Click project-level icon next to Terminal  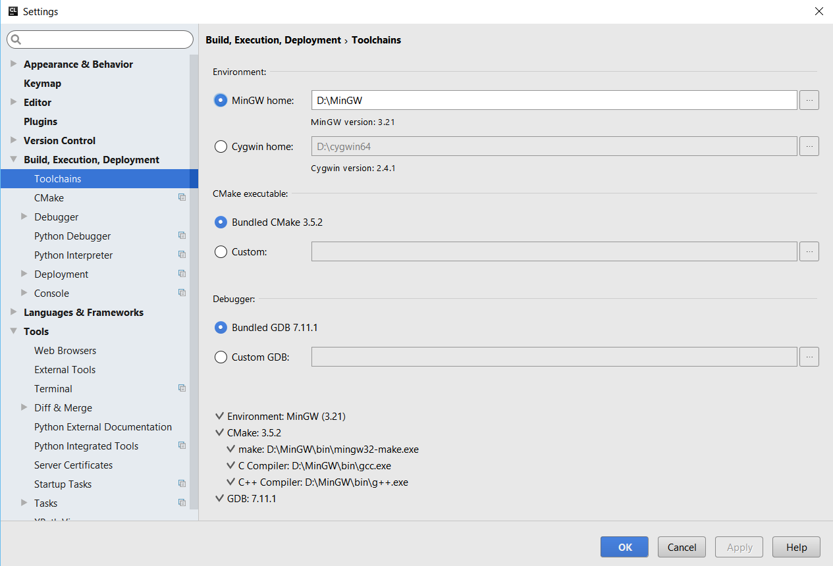coord(182,388)
